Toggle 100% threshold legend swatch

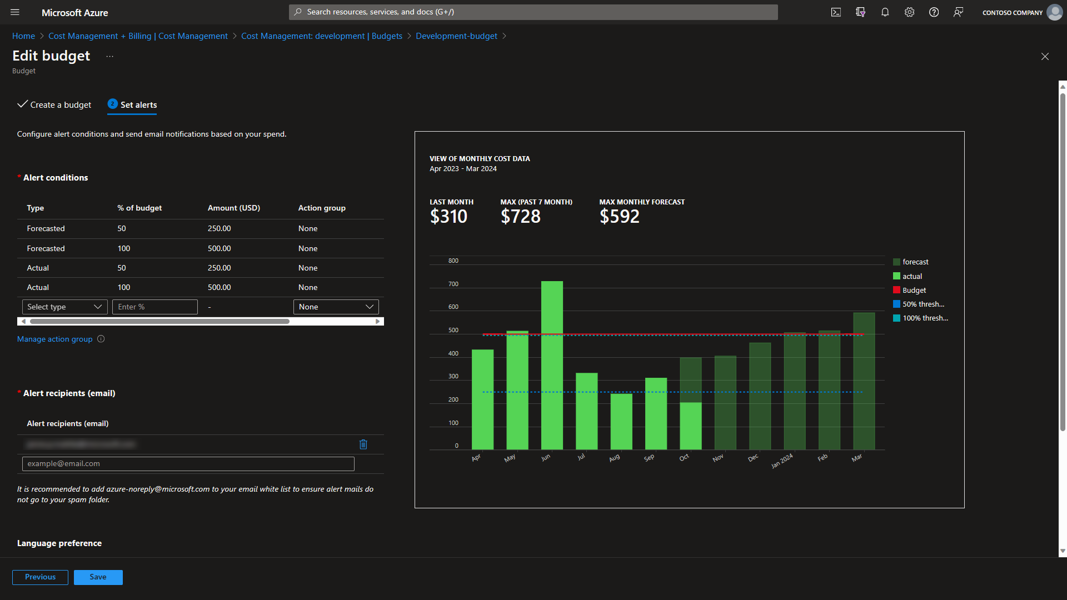click(896, 318)
